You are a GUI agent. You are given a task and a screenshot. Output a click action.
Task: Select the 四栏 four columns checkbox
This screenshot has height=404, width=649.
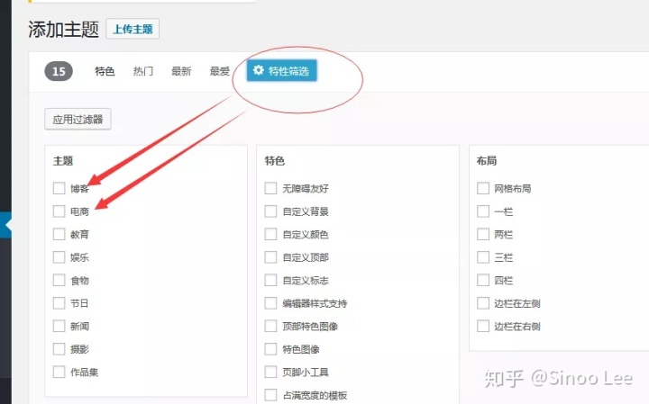(483, 280)
